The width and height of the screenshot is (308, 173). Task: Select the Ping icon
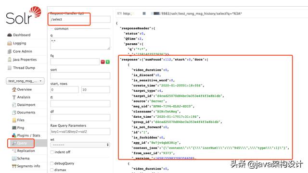pos(14,128)
